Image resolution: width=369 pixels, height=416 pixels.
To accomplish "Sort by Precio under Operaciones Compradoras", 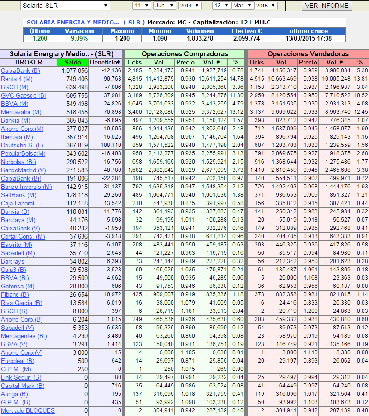I will 185,62.
